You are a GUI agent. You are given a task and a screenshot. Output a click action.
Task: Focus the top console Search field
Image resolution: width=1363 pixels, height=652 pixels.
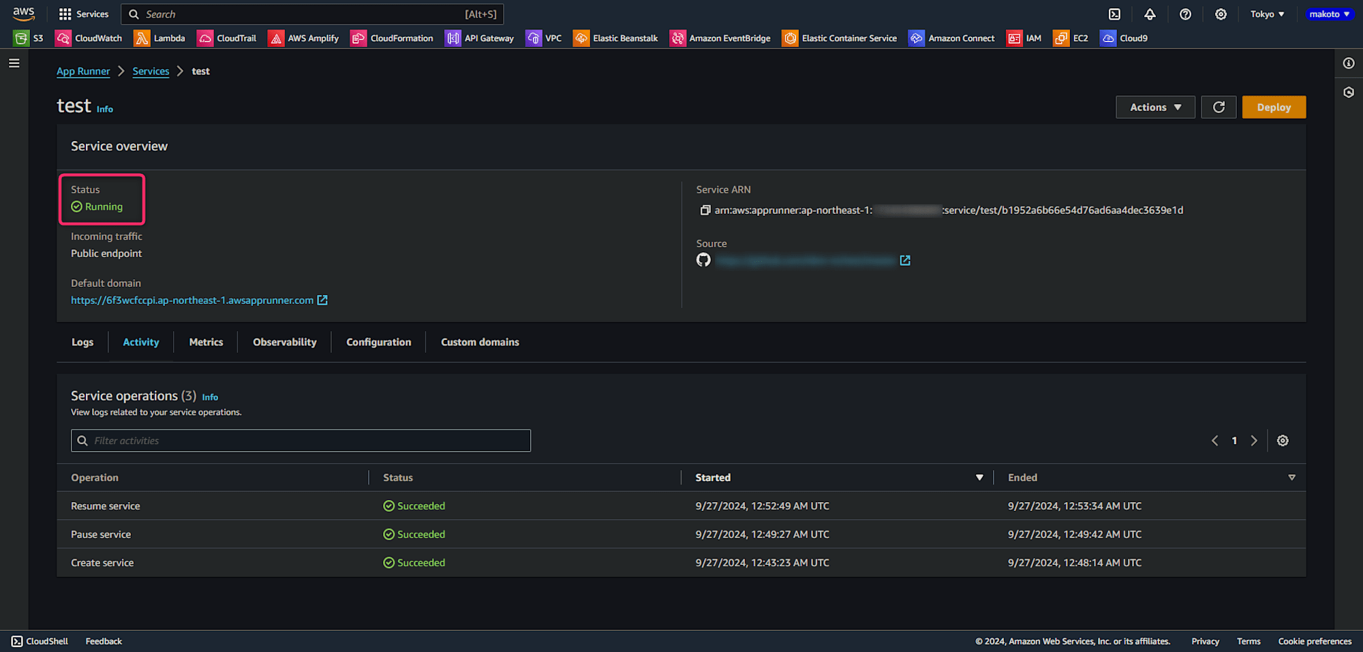pos(312,14)
